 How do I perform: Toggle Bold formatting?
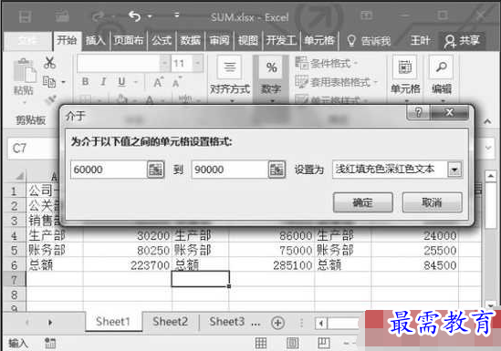pos(85,82)
